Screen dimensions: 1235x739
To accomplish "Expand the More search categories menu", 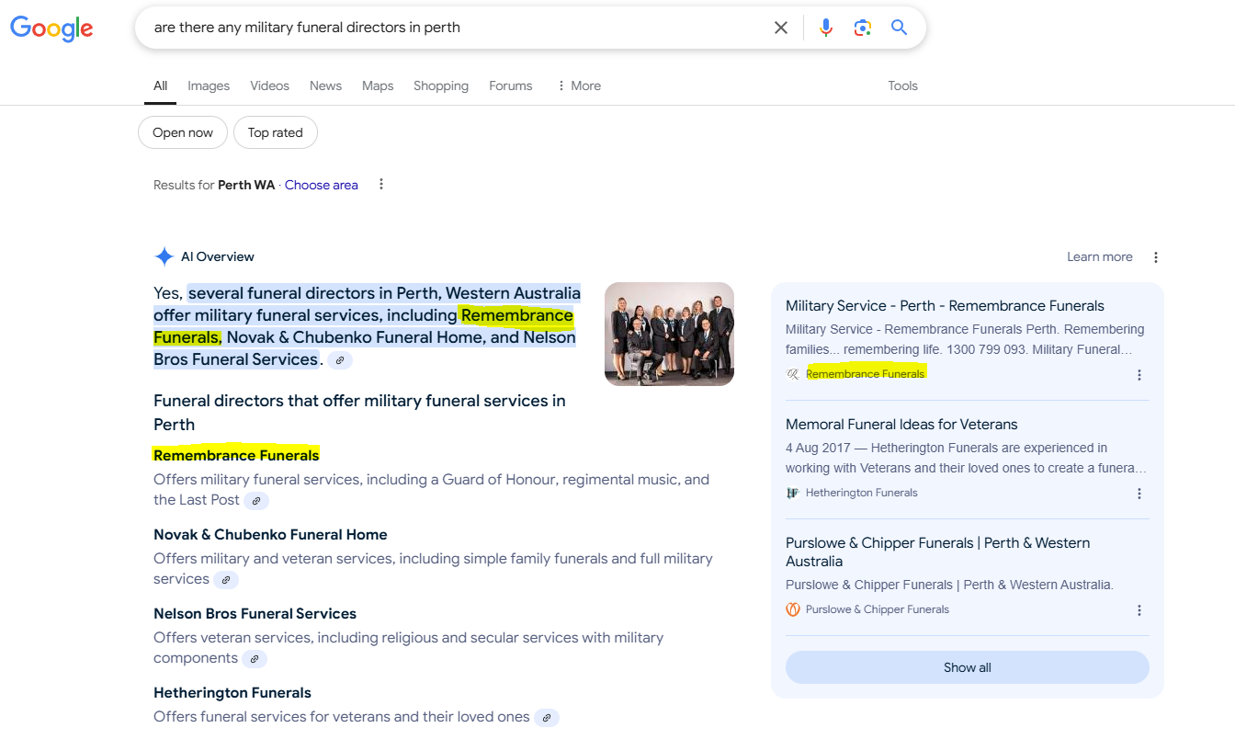I will point(579,85).
